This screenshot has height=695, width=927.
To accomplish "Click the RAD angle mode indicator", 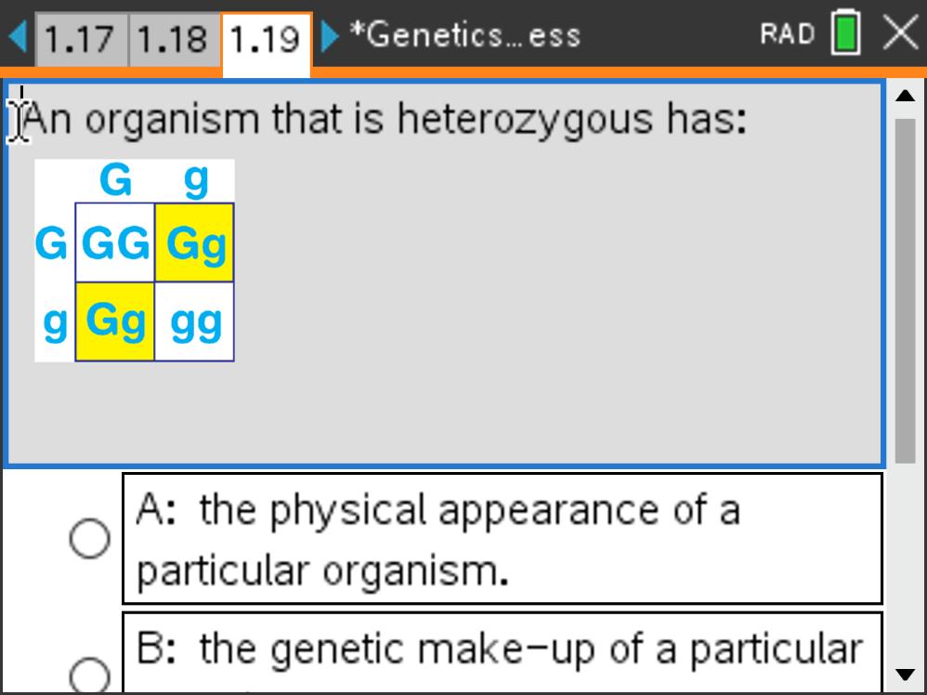I will (787, 35).
